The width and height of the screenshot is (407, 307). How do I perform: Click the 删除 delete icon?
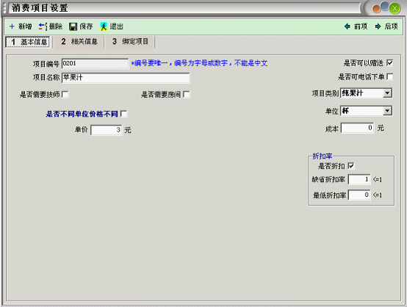[43, 26]
